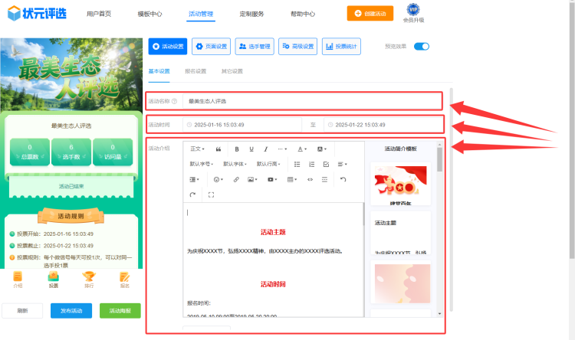Open the emoji picker dropdown

pyautogui.click(x=219, y=179)
